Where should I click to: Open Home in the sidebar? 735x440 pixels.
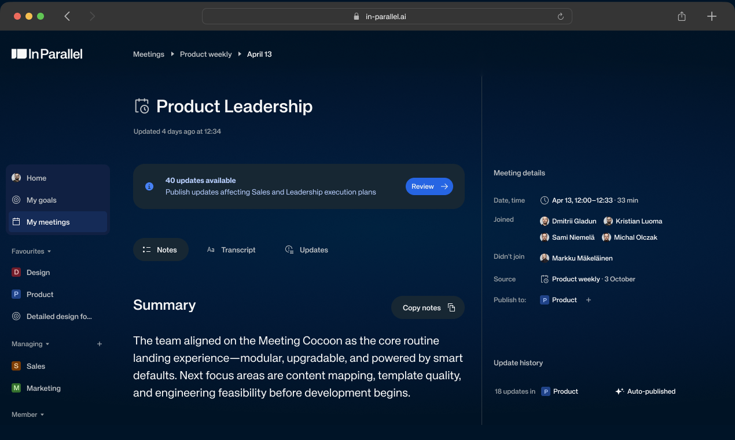[57, 178]
